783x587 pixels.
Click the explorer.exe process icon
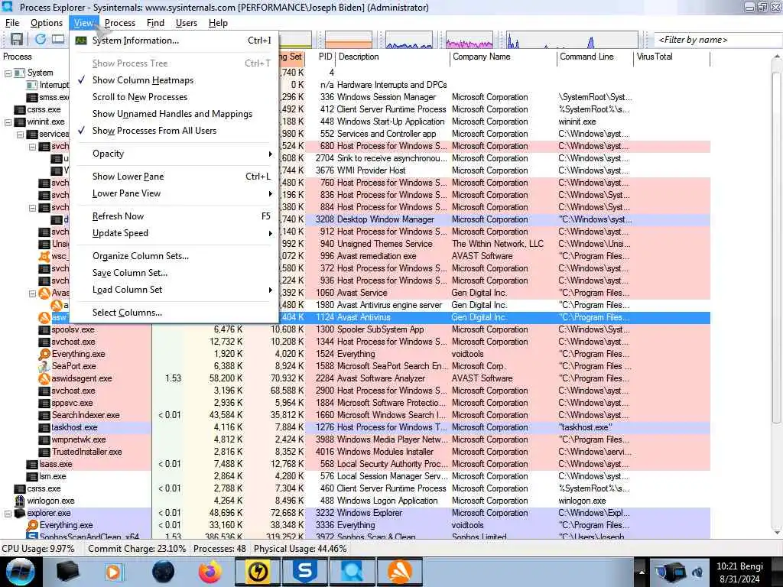coord(20,513)
